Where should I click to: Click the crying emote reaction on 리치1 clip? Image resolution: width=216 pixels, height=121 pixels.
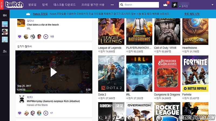(x=39, y=113)
